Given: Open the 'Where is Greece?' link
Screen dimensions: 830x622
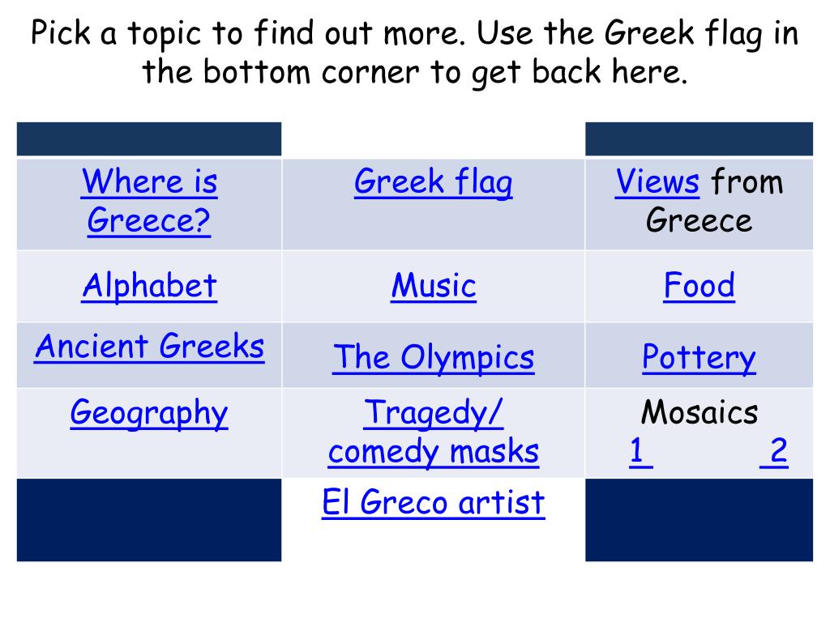Looking at the screenshot, I should pyautogui.click(x=149, y=201).
